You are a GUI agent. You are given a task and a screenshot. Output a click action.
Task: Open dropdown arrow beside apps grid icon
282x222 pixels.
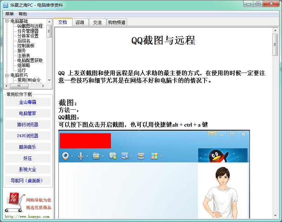(161, 156)
